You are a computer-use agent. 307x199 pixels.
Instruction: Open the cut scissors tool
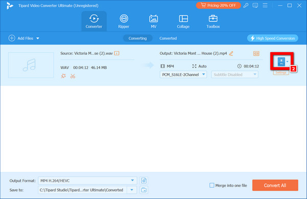click(x=73, y=76)
